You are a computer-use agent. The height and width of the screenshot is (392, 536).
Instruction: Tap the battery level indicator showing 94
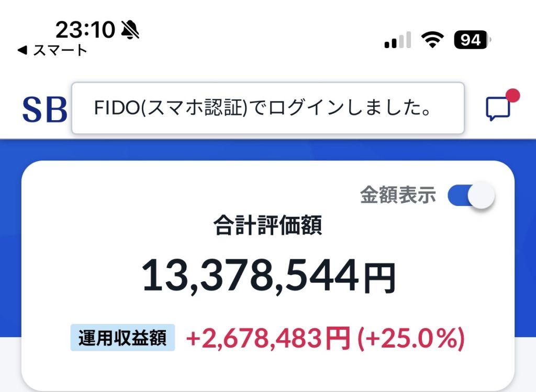(471, 39)
